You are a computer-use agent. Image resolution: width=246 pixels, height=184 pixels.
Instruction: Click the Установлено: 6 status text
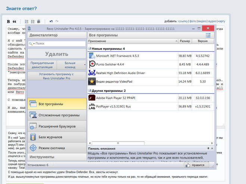pos(38,165)
